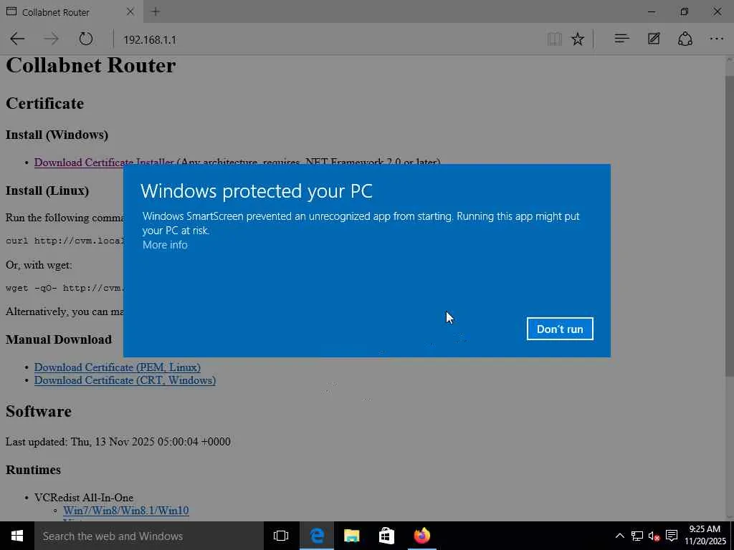Click the Certificate section heading

tap(44, 103)
